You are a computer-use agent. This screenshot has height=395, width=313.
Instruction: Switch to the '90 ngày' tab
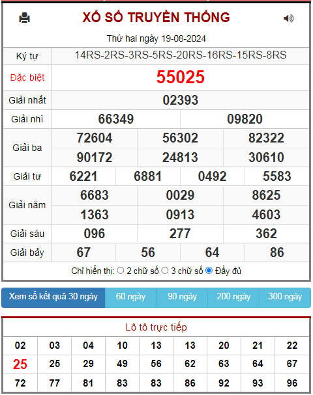182,297
